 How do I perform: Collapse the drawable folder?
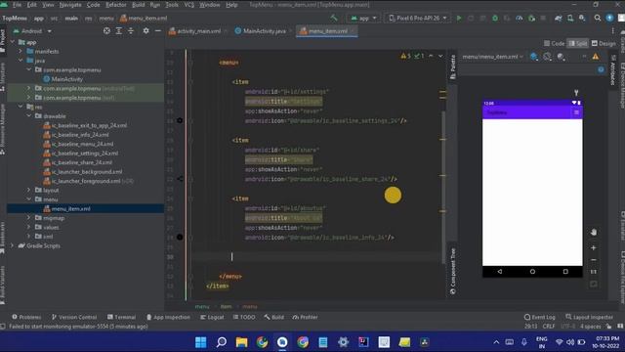[x=29, y=116]
